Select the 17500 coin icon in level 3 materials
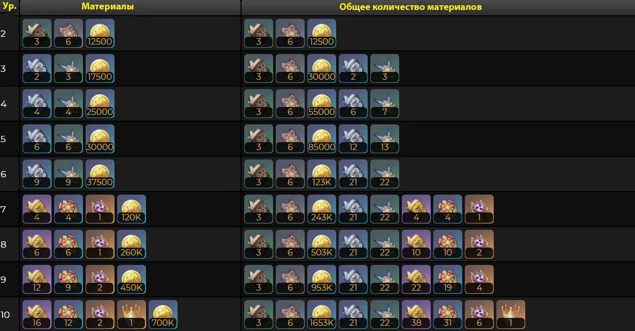This screenshot has width=635, height=331. pyautogui.click(x=100, y=68)
